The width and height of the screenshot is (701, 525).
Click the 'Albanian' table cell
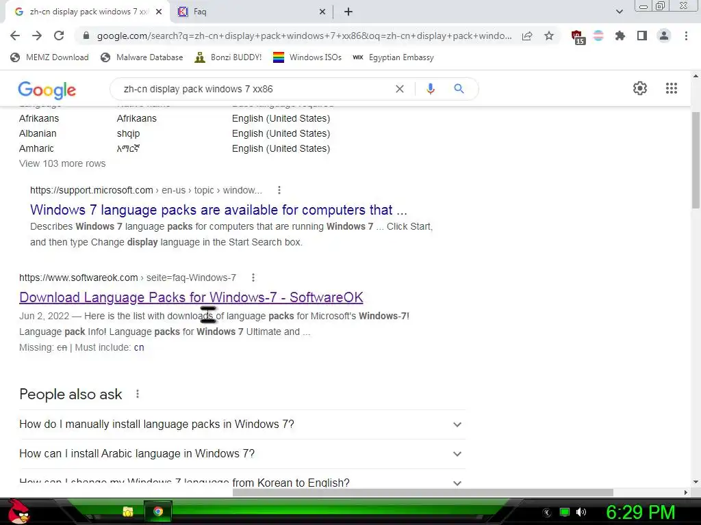click(38, 133)
